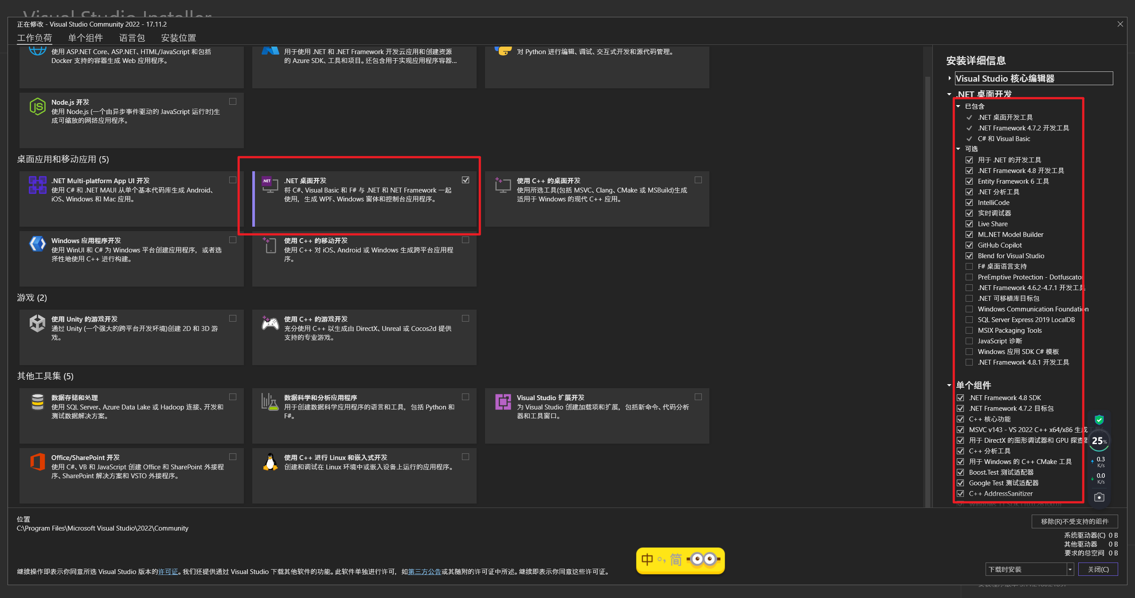Screen dimensions: 1135x598
Task: Click the screenshot camera icon in floating widget
Action: coord(1099,497)
